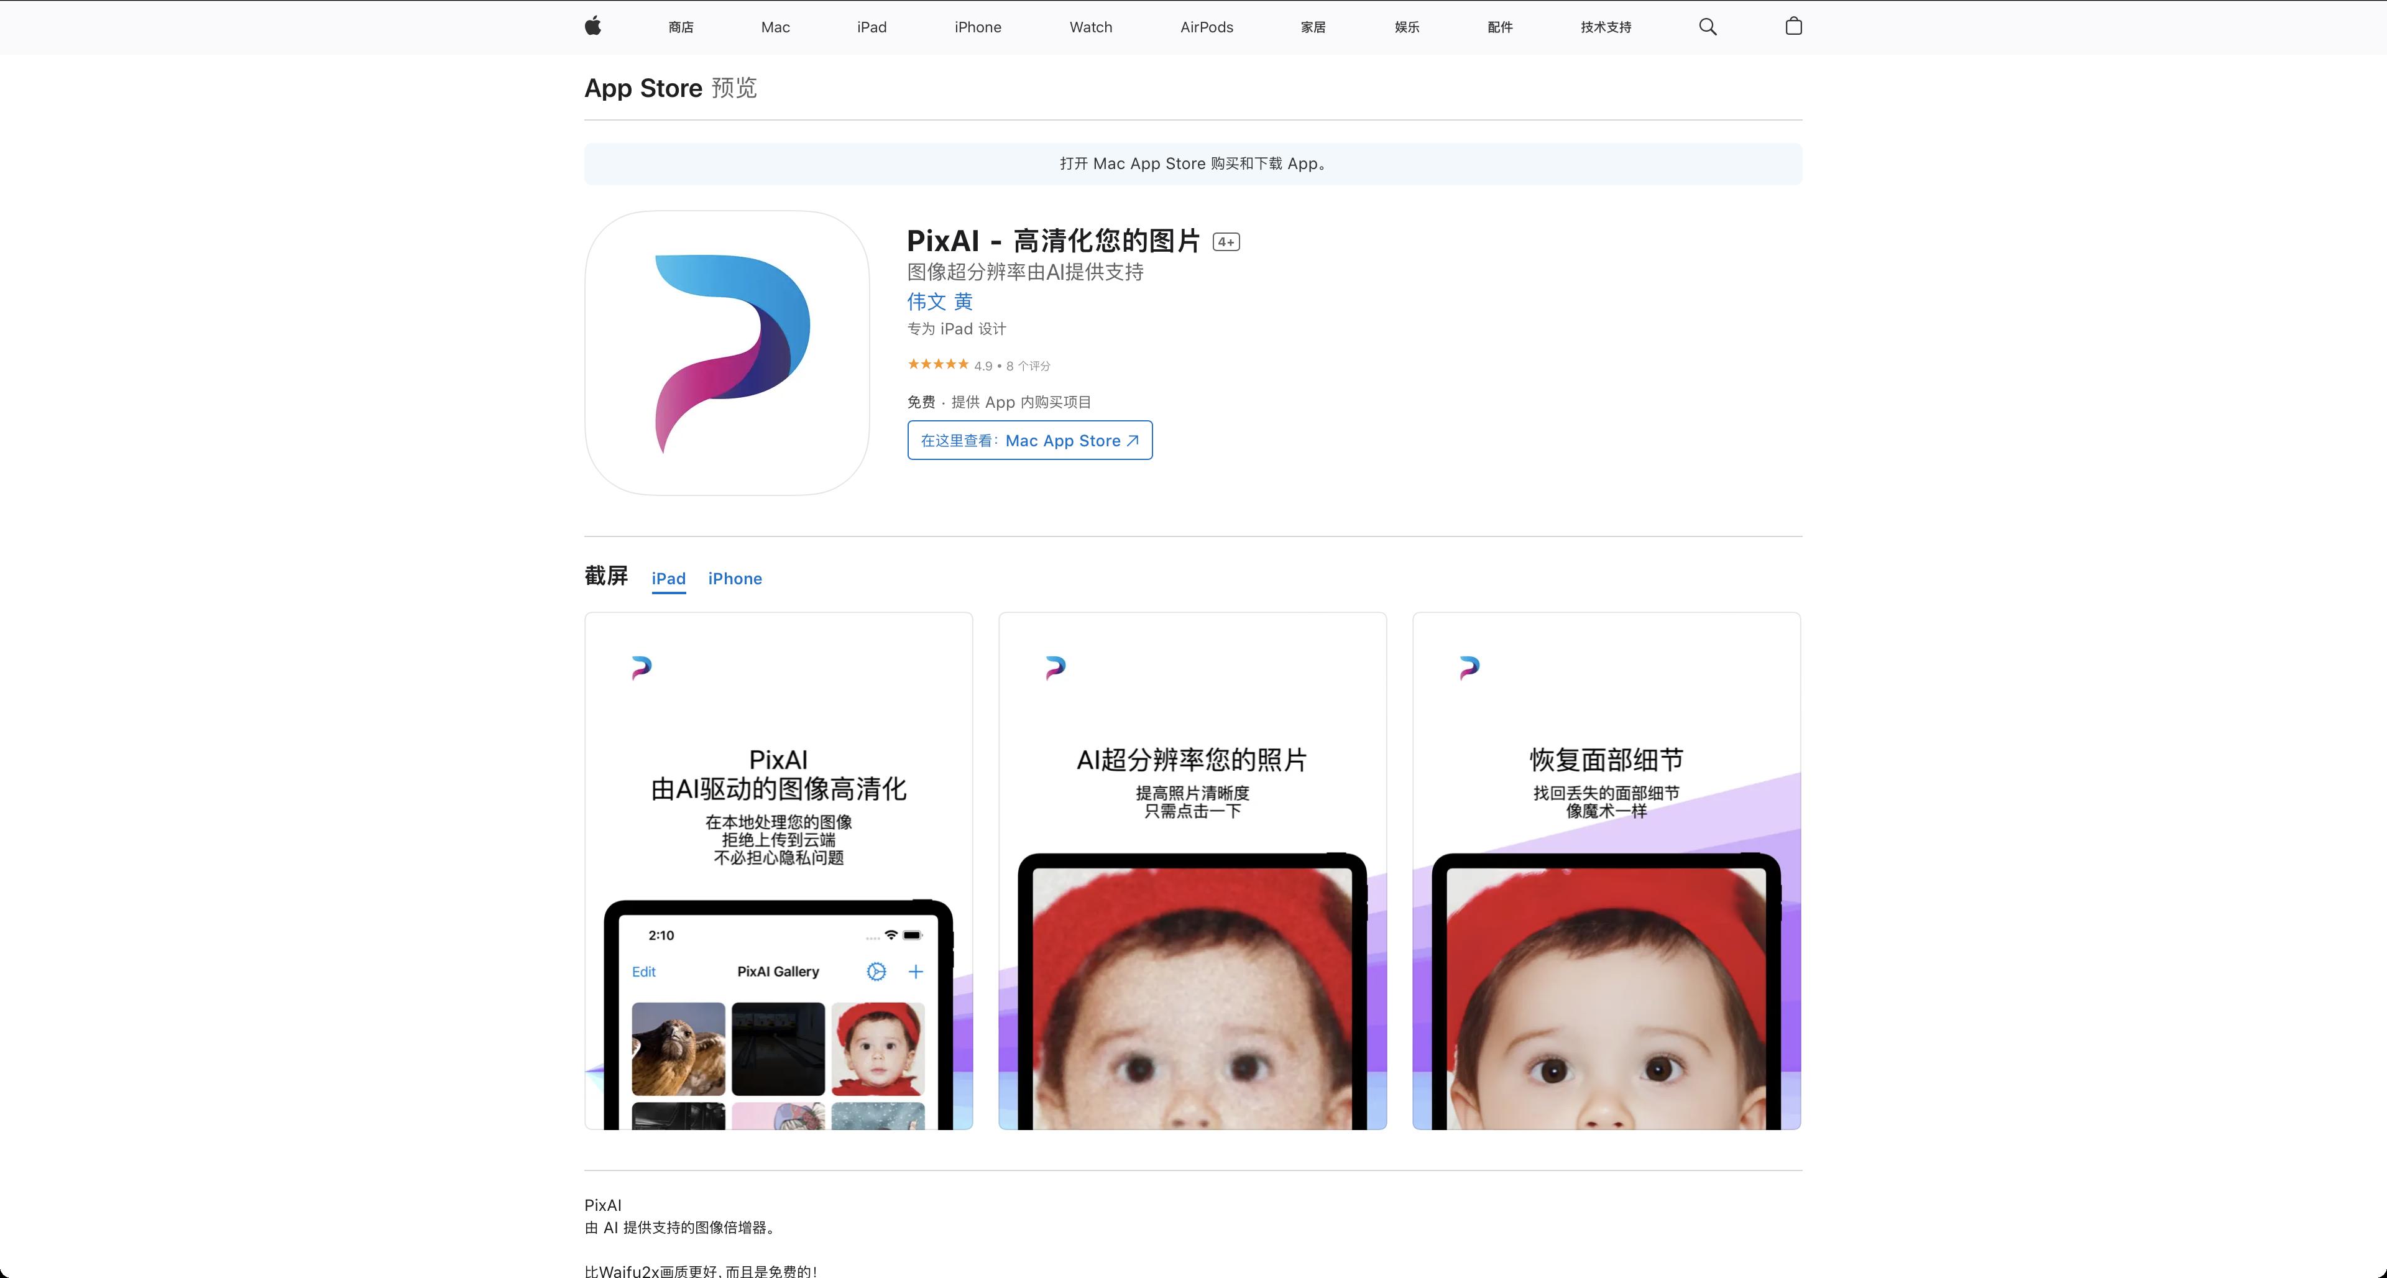Screen dimensions: 2387x1278
Task: Open developer link 伟文 黄
Action: coord(939,301)
